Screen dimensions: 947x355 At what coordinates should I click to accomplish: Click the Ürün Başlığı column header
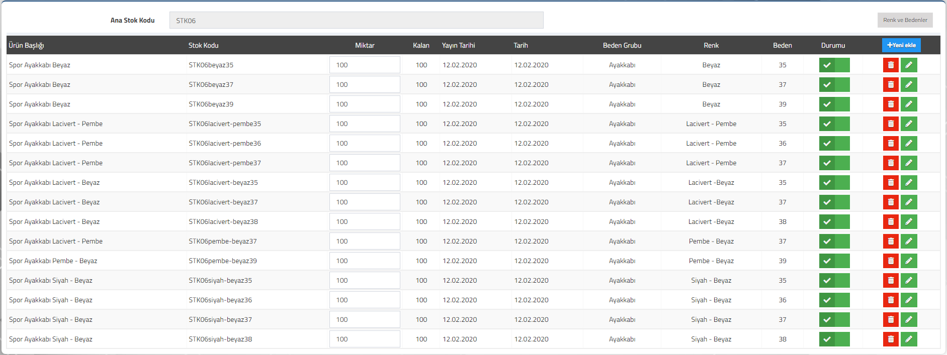(x=26, y=45)
